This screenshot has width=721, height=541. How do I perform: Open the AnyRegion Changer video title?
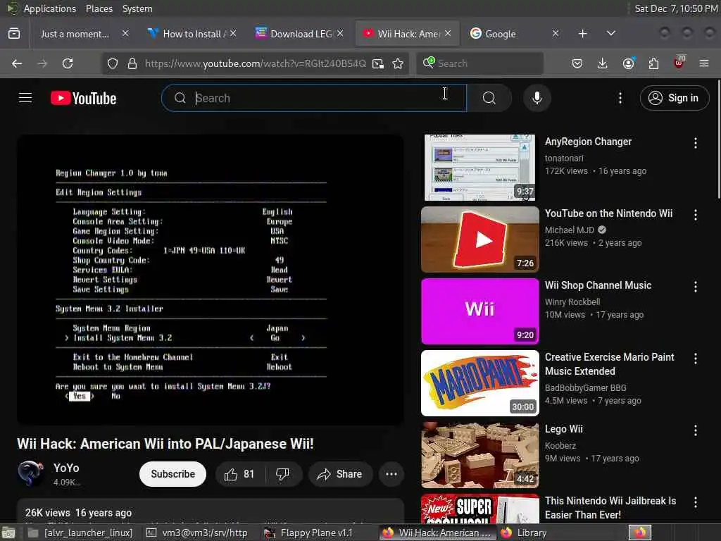(x=588, y=142)
